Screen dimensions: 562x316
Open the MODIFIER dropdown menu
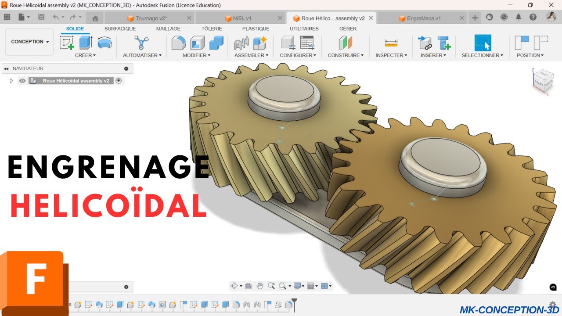point(197,55)
